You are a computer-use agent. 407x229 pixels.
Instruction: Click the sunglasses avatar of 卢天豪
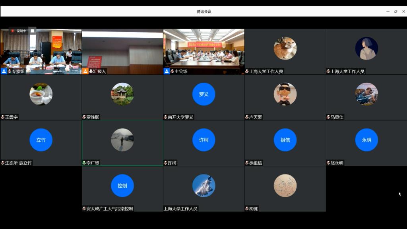285,94
